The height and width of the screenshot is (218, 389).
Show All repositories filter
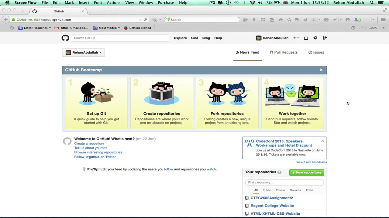pyautogui.click(x=256, y=190)
